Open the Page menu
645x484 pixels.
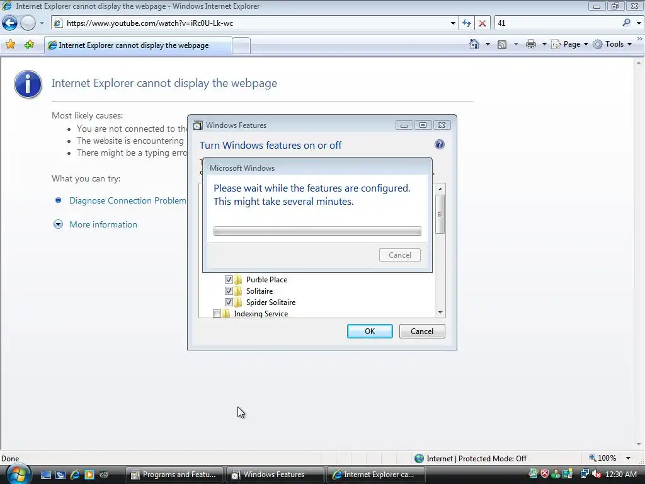tap(569, 44)
